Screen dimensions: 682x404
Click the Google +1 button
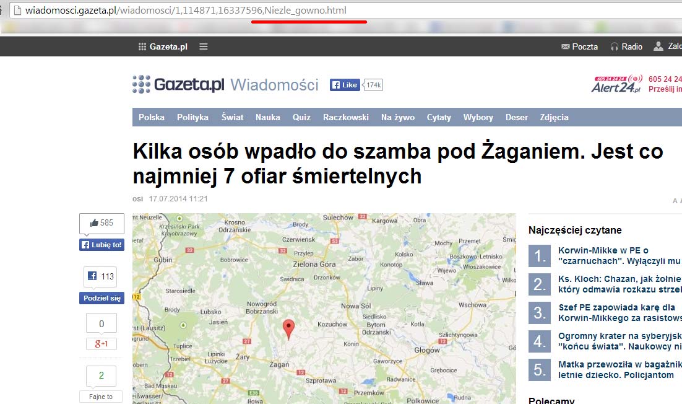click(101, 344)
